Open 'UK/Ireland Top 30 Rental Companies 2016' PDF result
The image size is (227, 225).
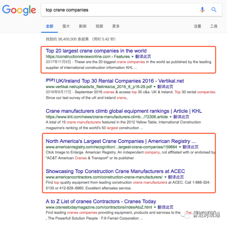120,81
